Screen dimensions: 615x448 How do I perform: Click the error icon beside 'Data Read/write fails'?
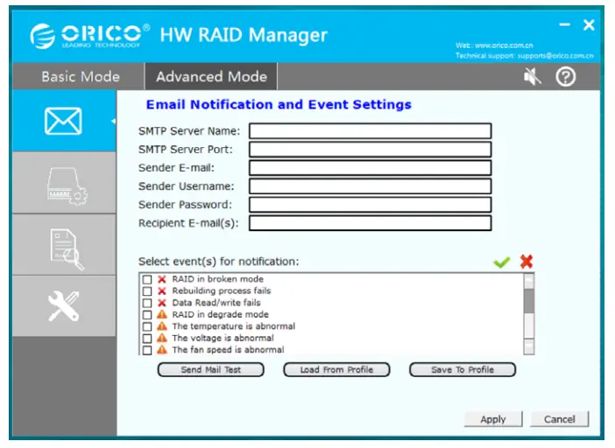[161, 303]
